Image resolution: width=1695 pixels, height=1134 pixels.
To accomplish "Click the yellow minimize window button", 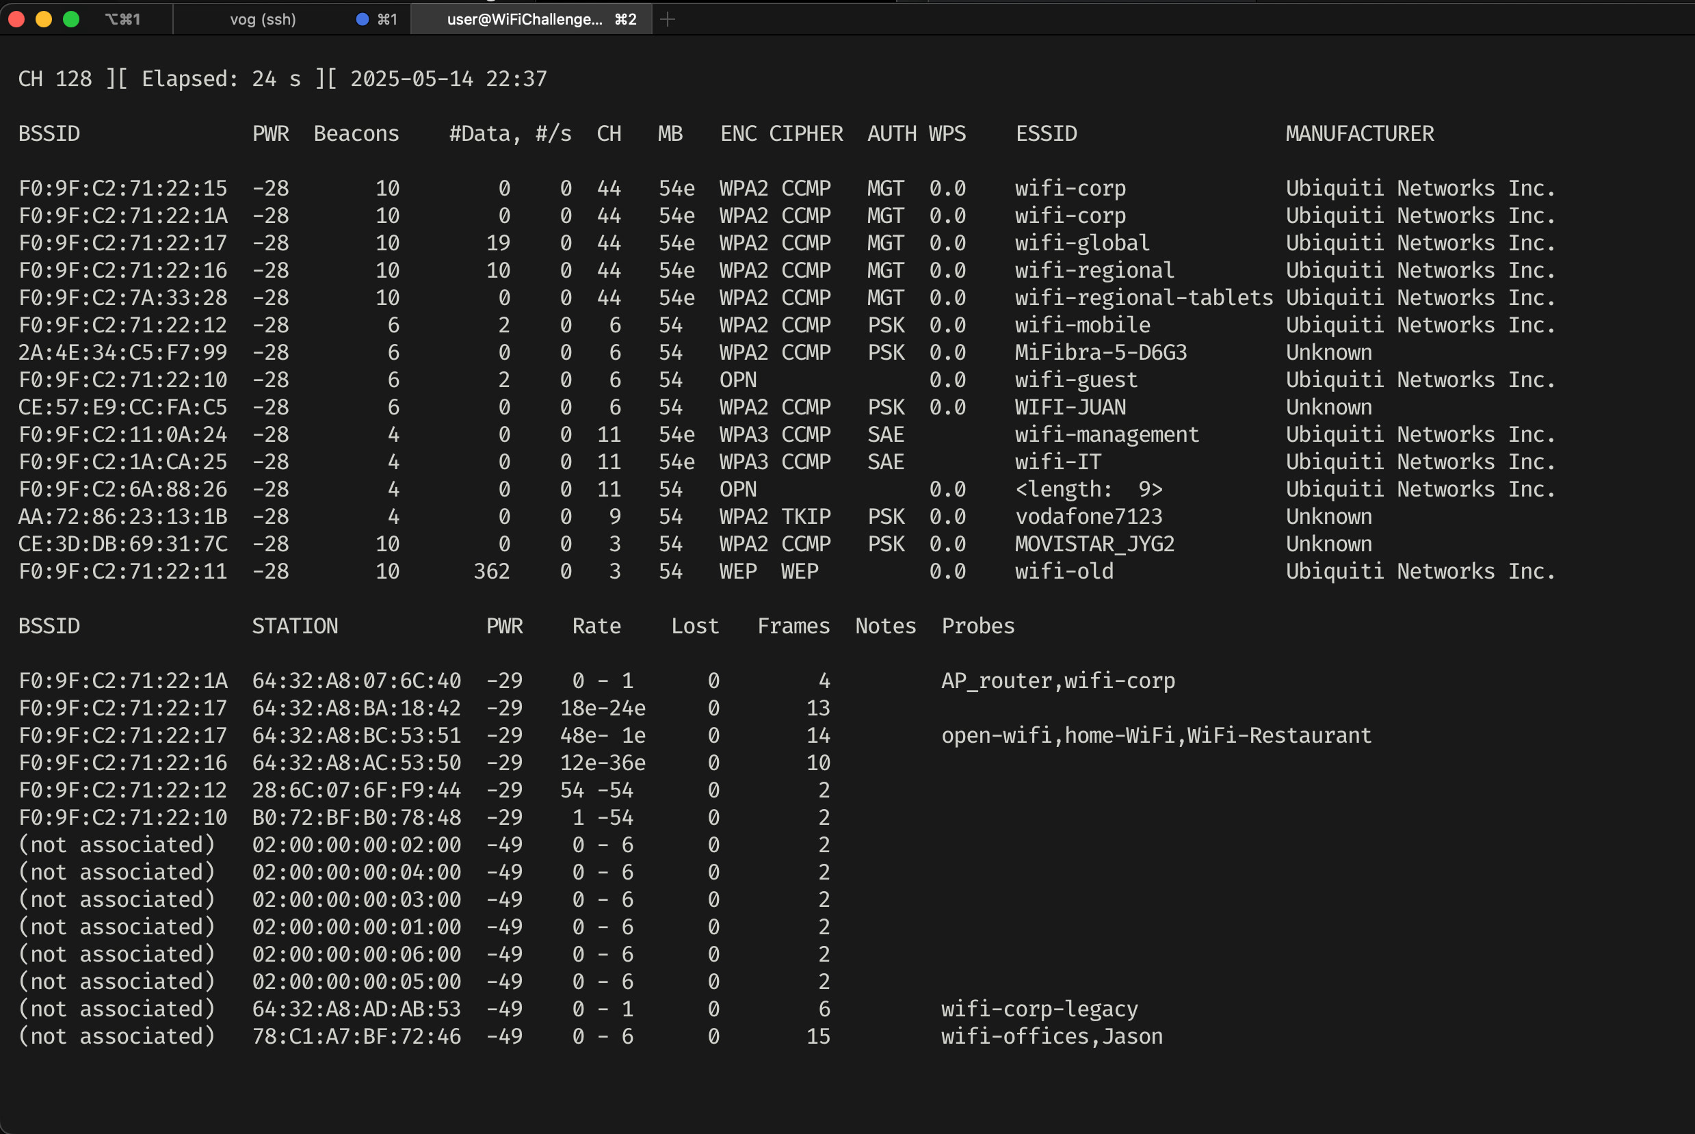I will tap(43, 20).
